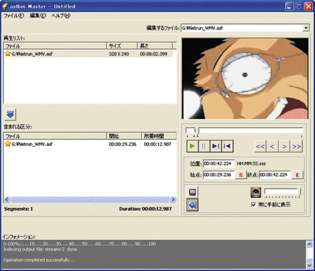Step forward with the > button

pos(284,146)
